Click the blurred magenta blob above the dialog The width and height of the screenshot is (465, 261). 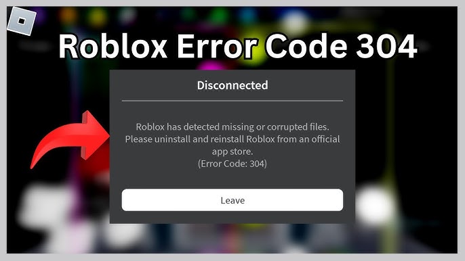pyautogui.click(x=211, y=65)
